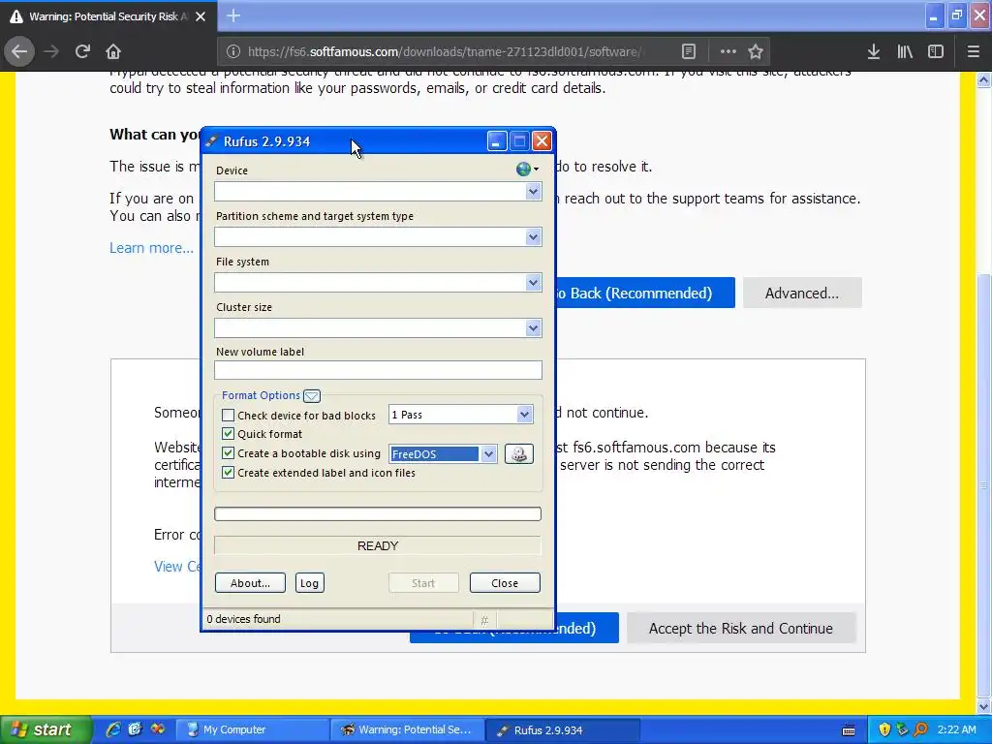992x744 pixels.
Task: Launch Internet Explorer from quick launch
Action: [x=113, y=729]
